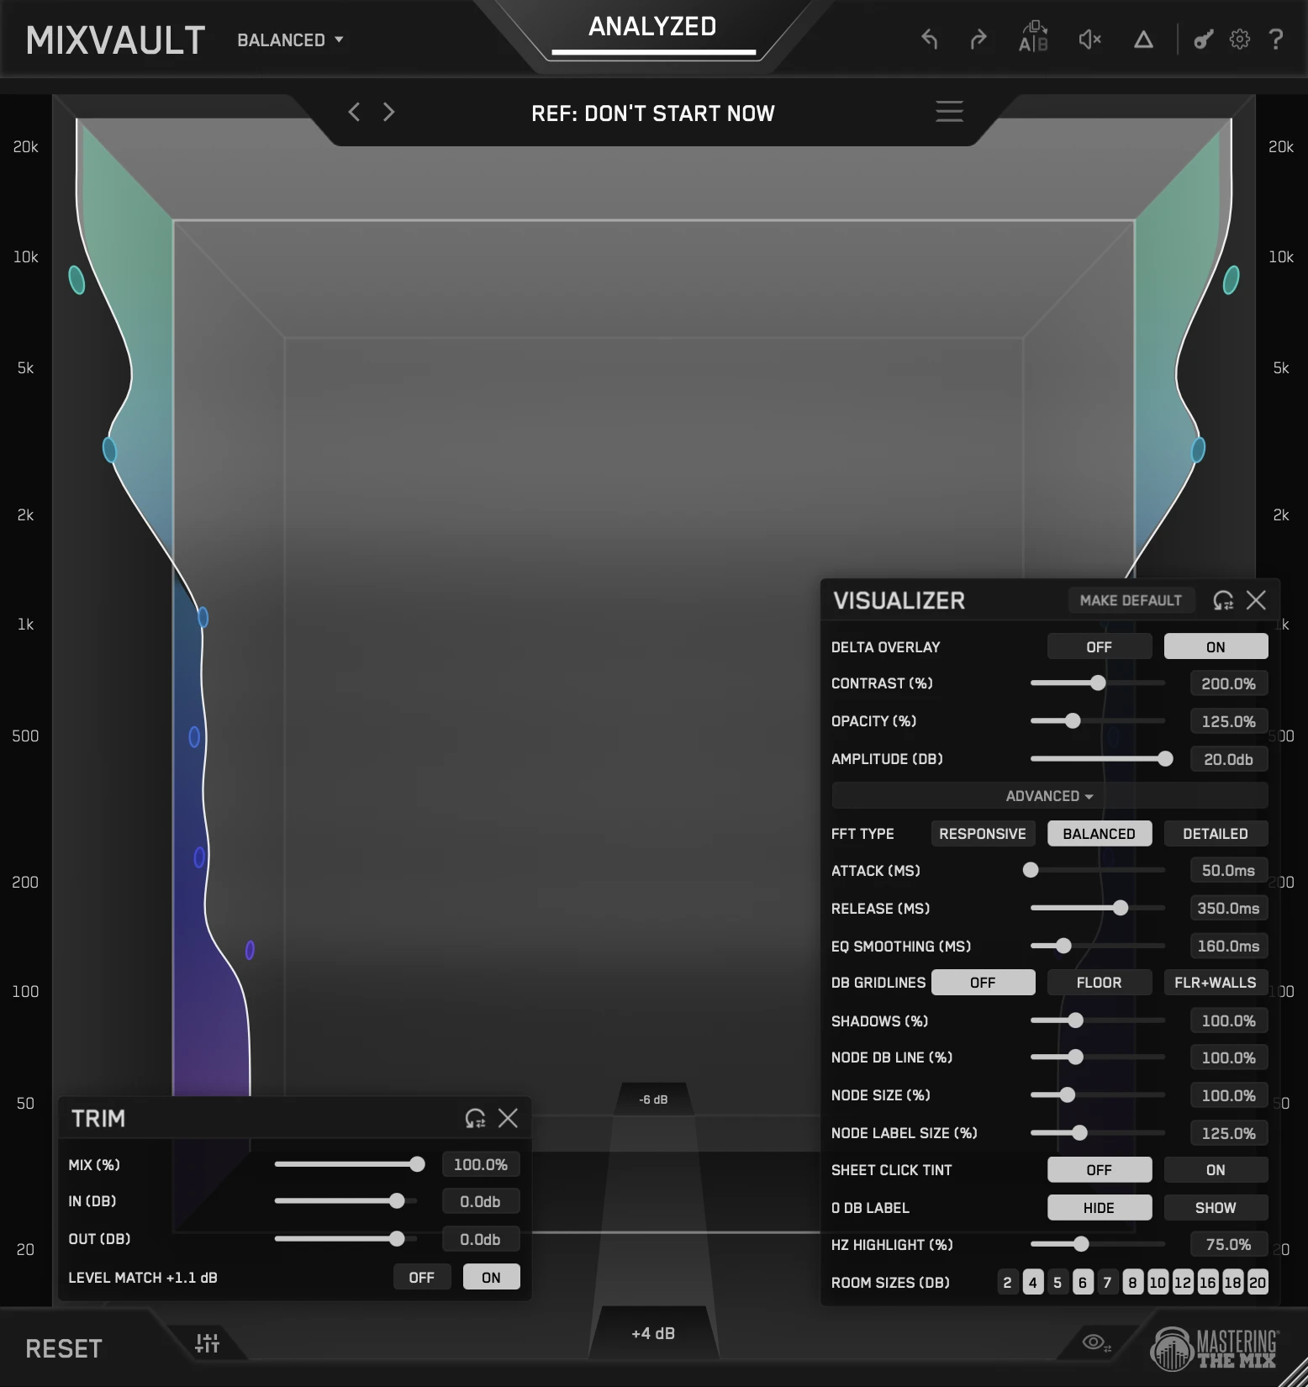This screenshot has height=1387, width=1308.
Task: Open the trim sliders icon
Action: click(x=207, y=1343)
